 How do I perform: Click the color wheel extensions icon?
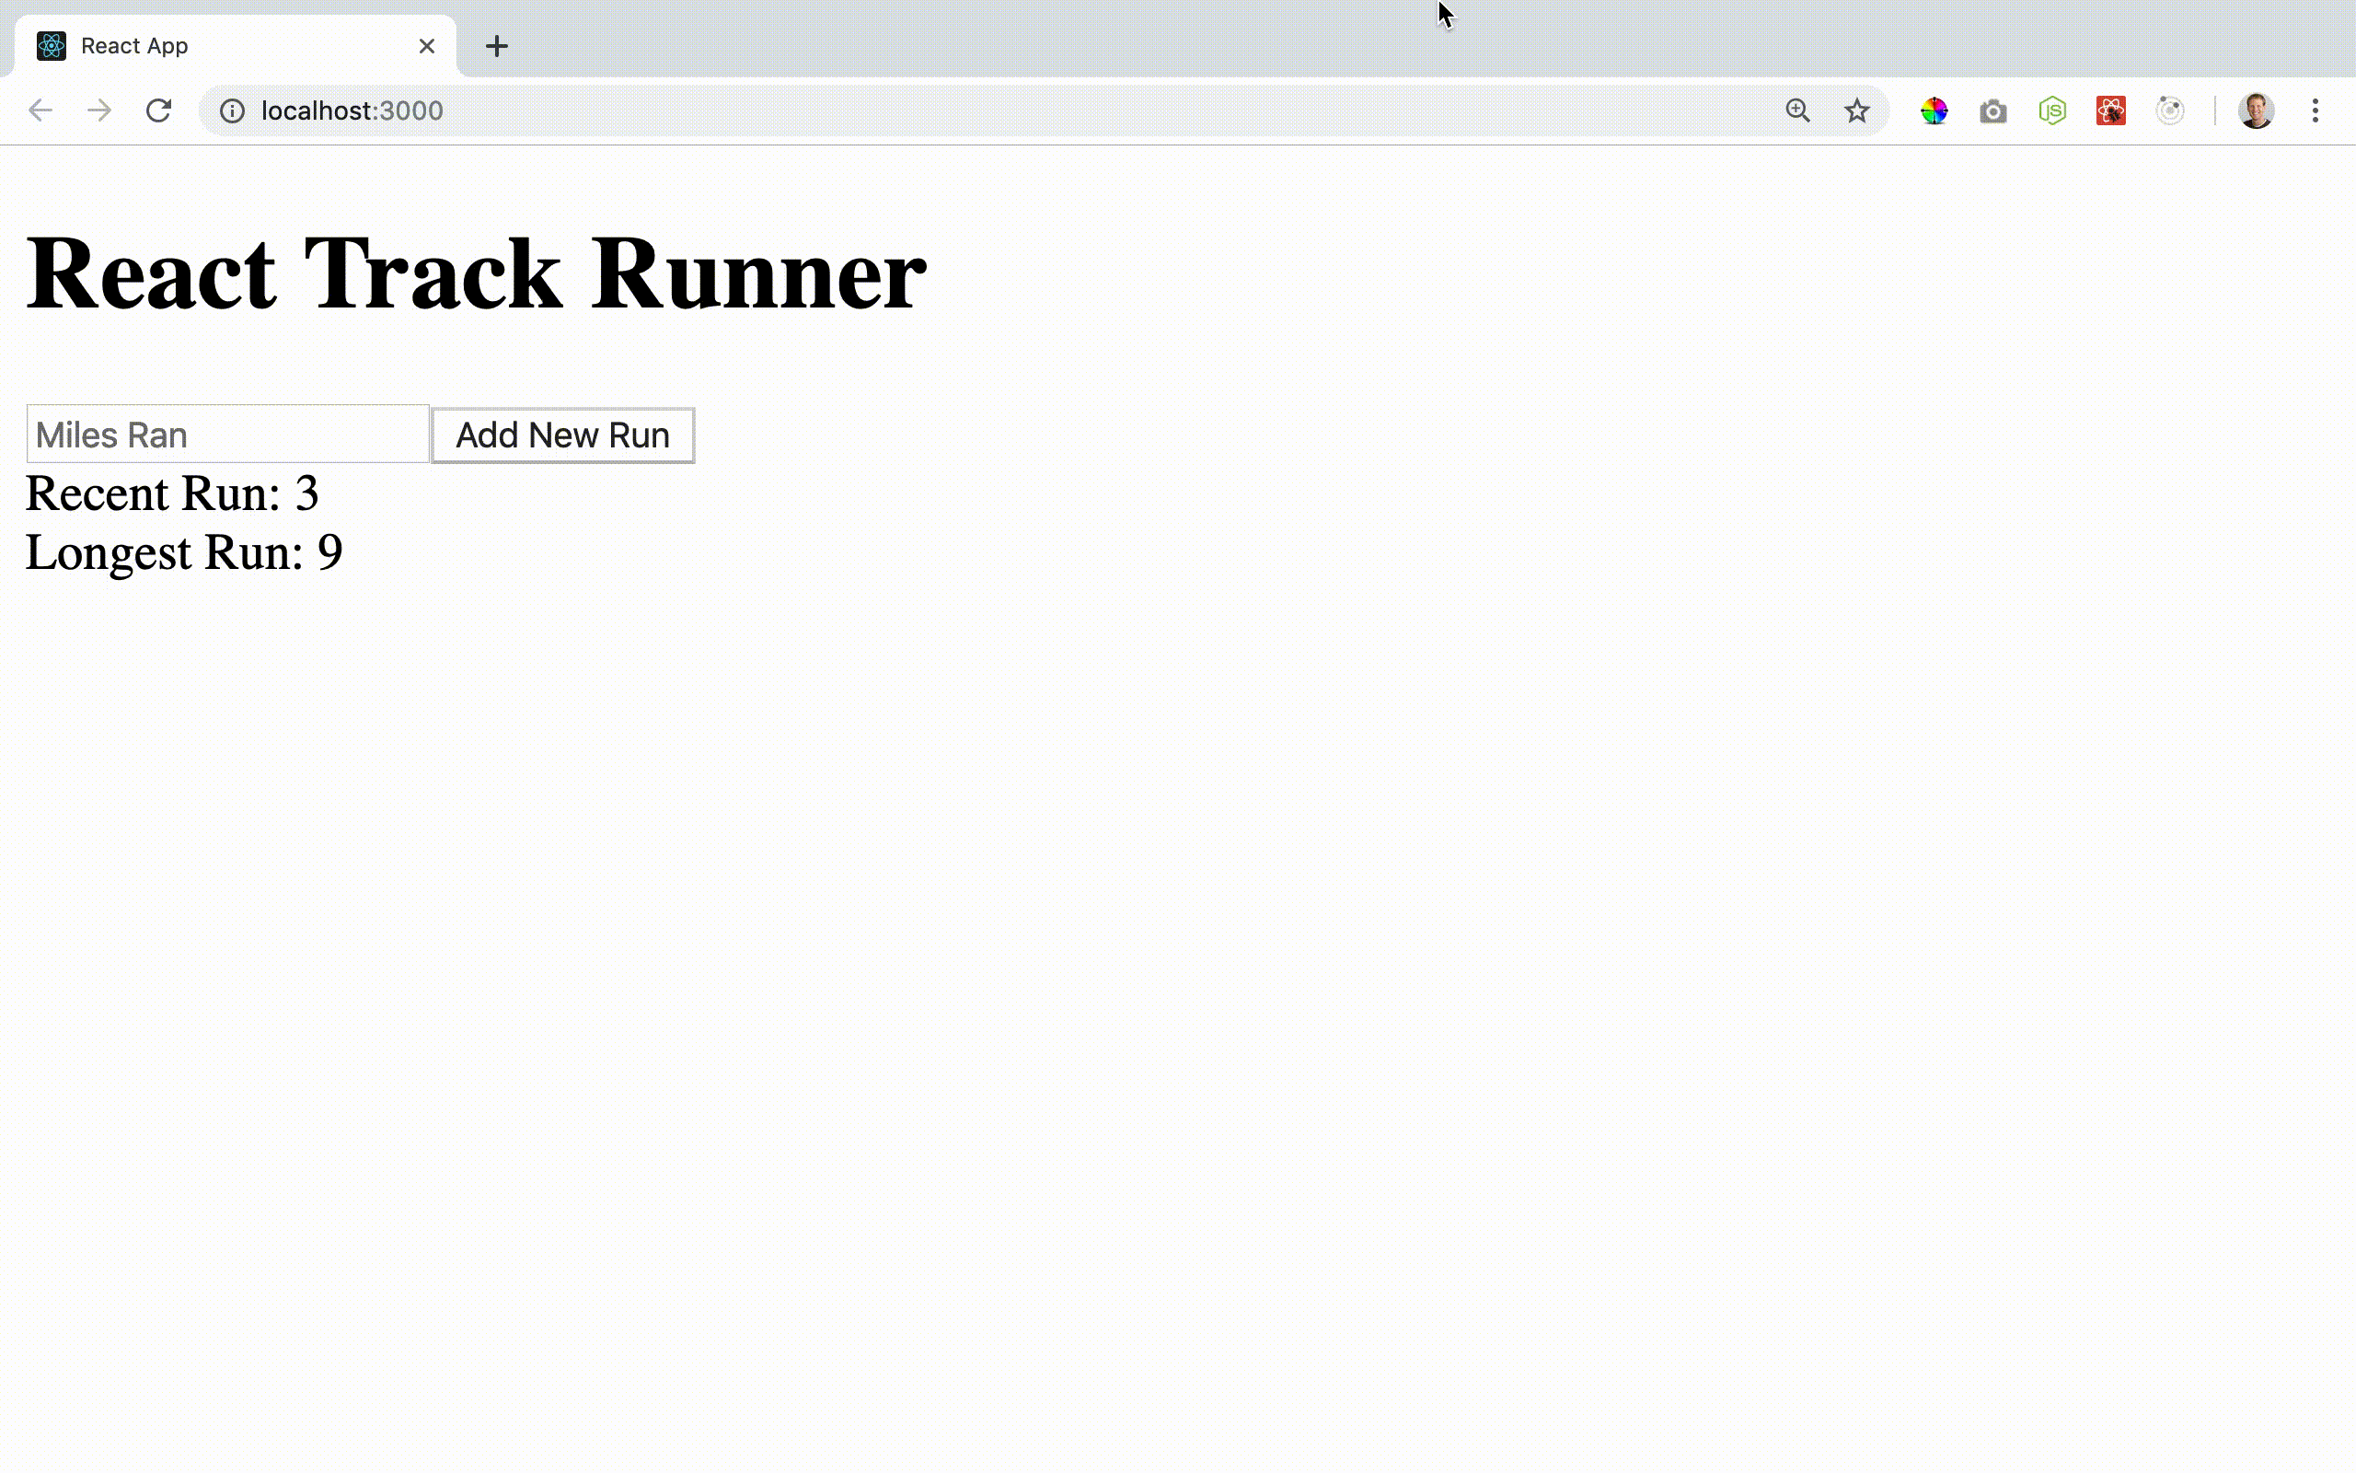coord(1934,109)
